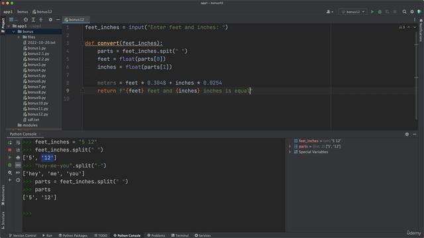The width and height of the screenshot is (424, 238).
Task: Expand all items in Project panel toolbar
Action: coord(33,20)
